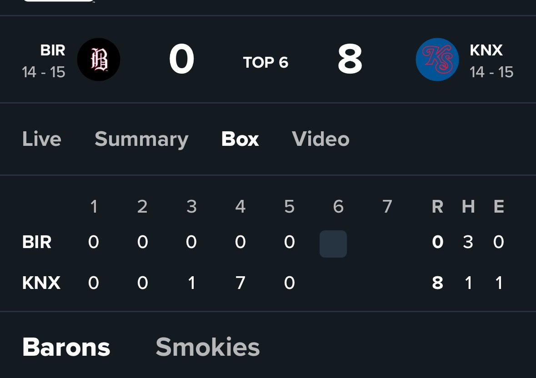Tap the KNX team abbreviation in header
This screenshot has width=536, height=378.
486,50
